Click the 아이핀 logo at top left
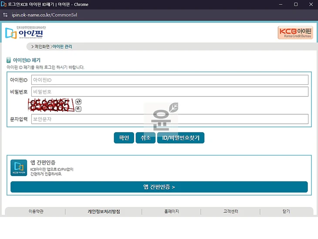This screenshot has width=318, height=239. [x=25, y=33]
